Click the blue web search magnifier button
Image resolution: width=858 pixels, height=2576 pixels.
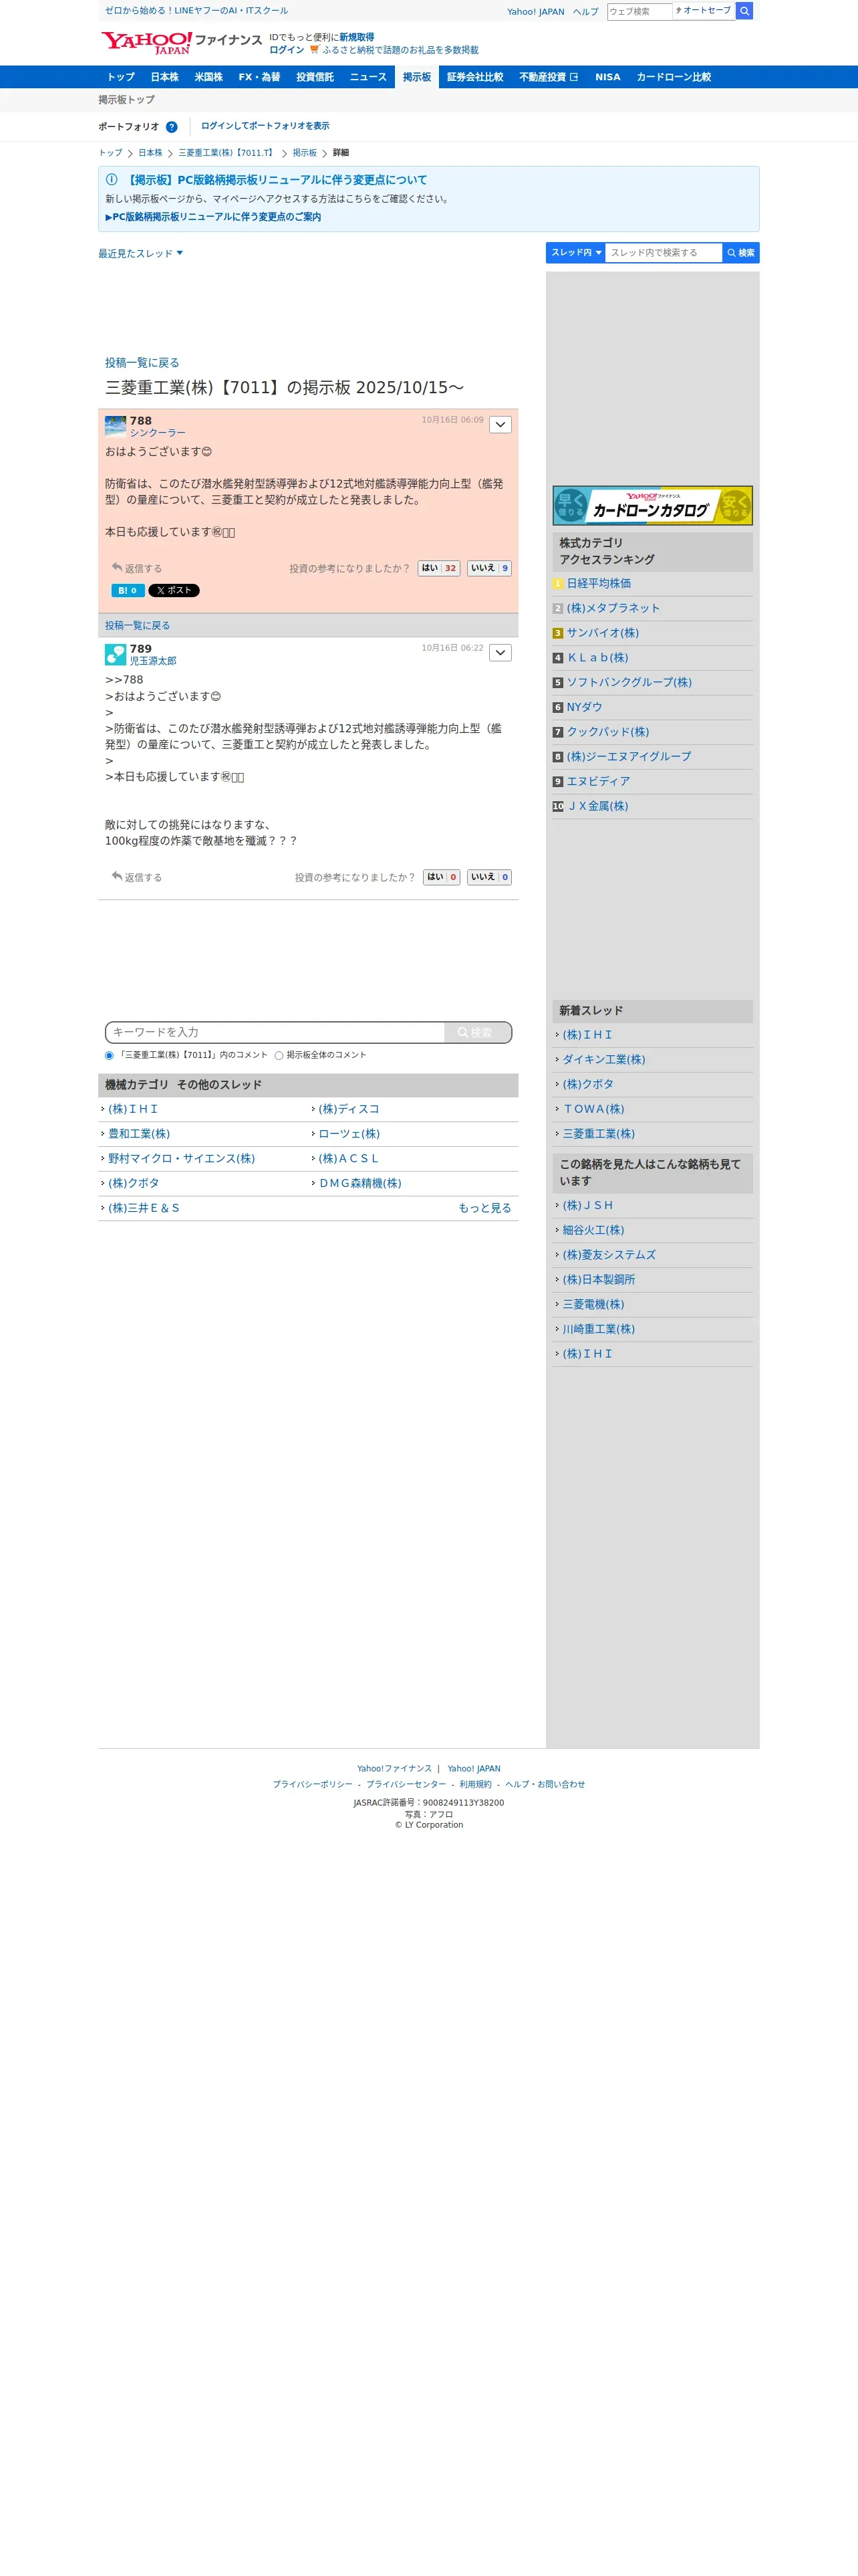tap(744, 11)
